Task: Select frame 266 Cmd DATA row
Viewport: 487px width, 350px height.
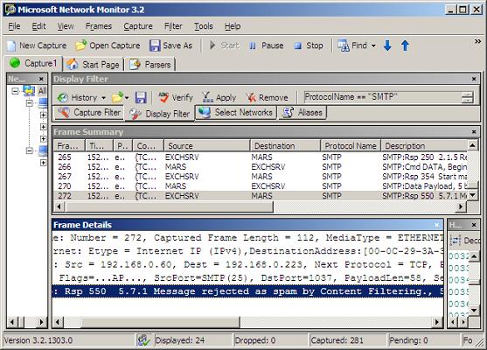Action: (261, 167)
